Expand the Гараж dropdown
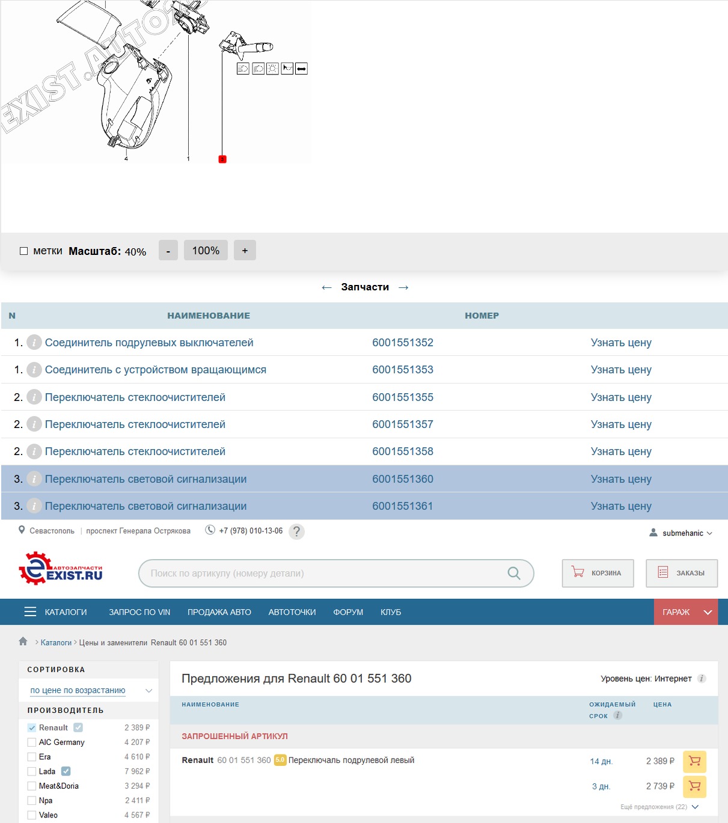Image resolution: width=728 pixels, height=823 pixels. click(686, 612)
